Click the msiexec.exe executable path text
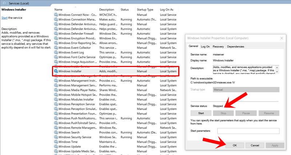This screenshot has height=155, width=291. click(212, 83)
